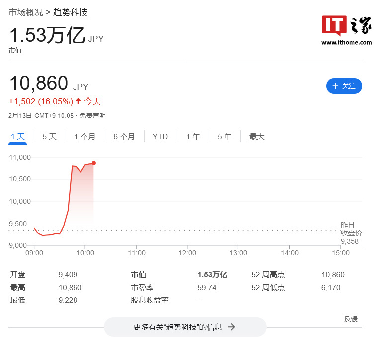This screenshot has width=379, height=349.
Task: Click the 昨日收盘价 9,358 label
Action: [351, 233]
